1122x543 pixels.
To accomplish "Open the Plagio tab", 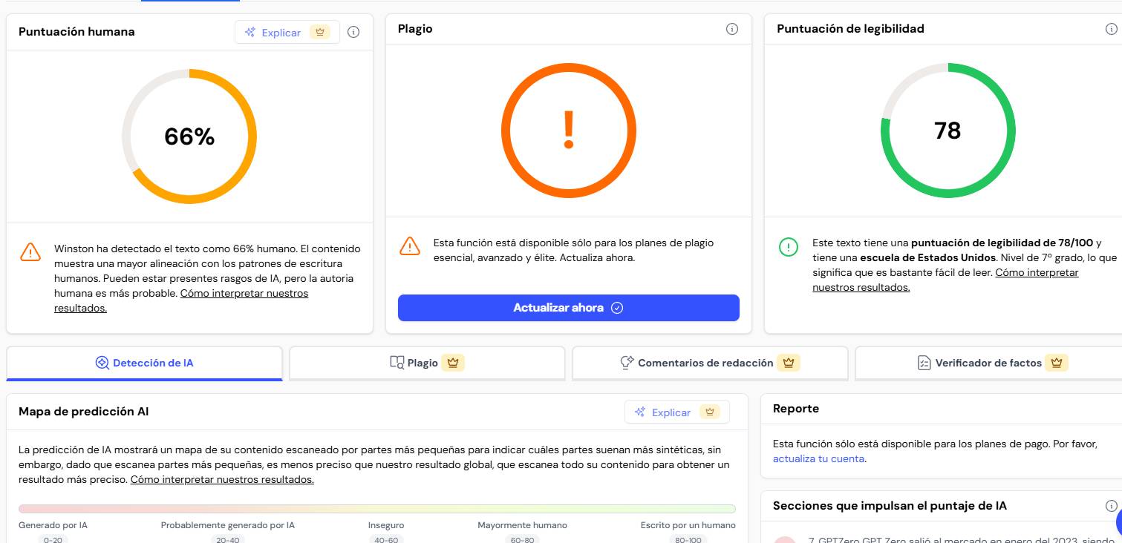I will (x=428, y=363).
